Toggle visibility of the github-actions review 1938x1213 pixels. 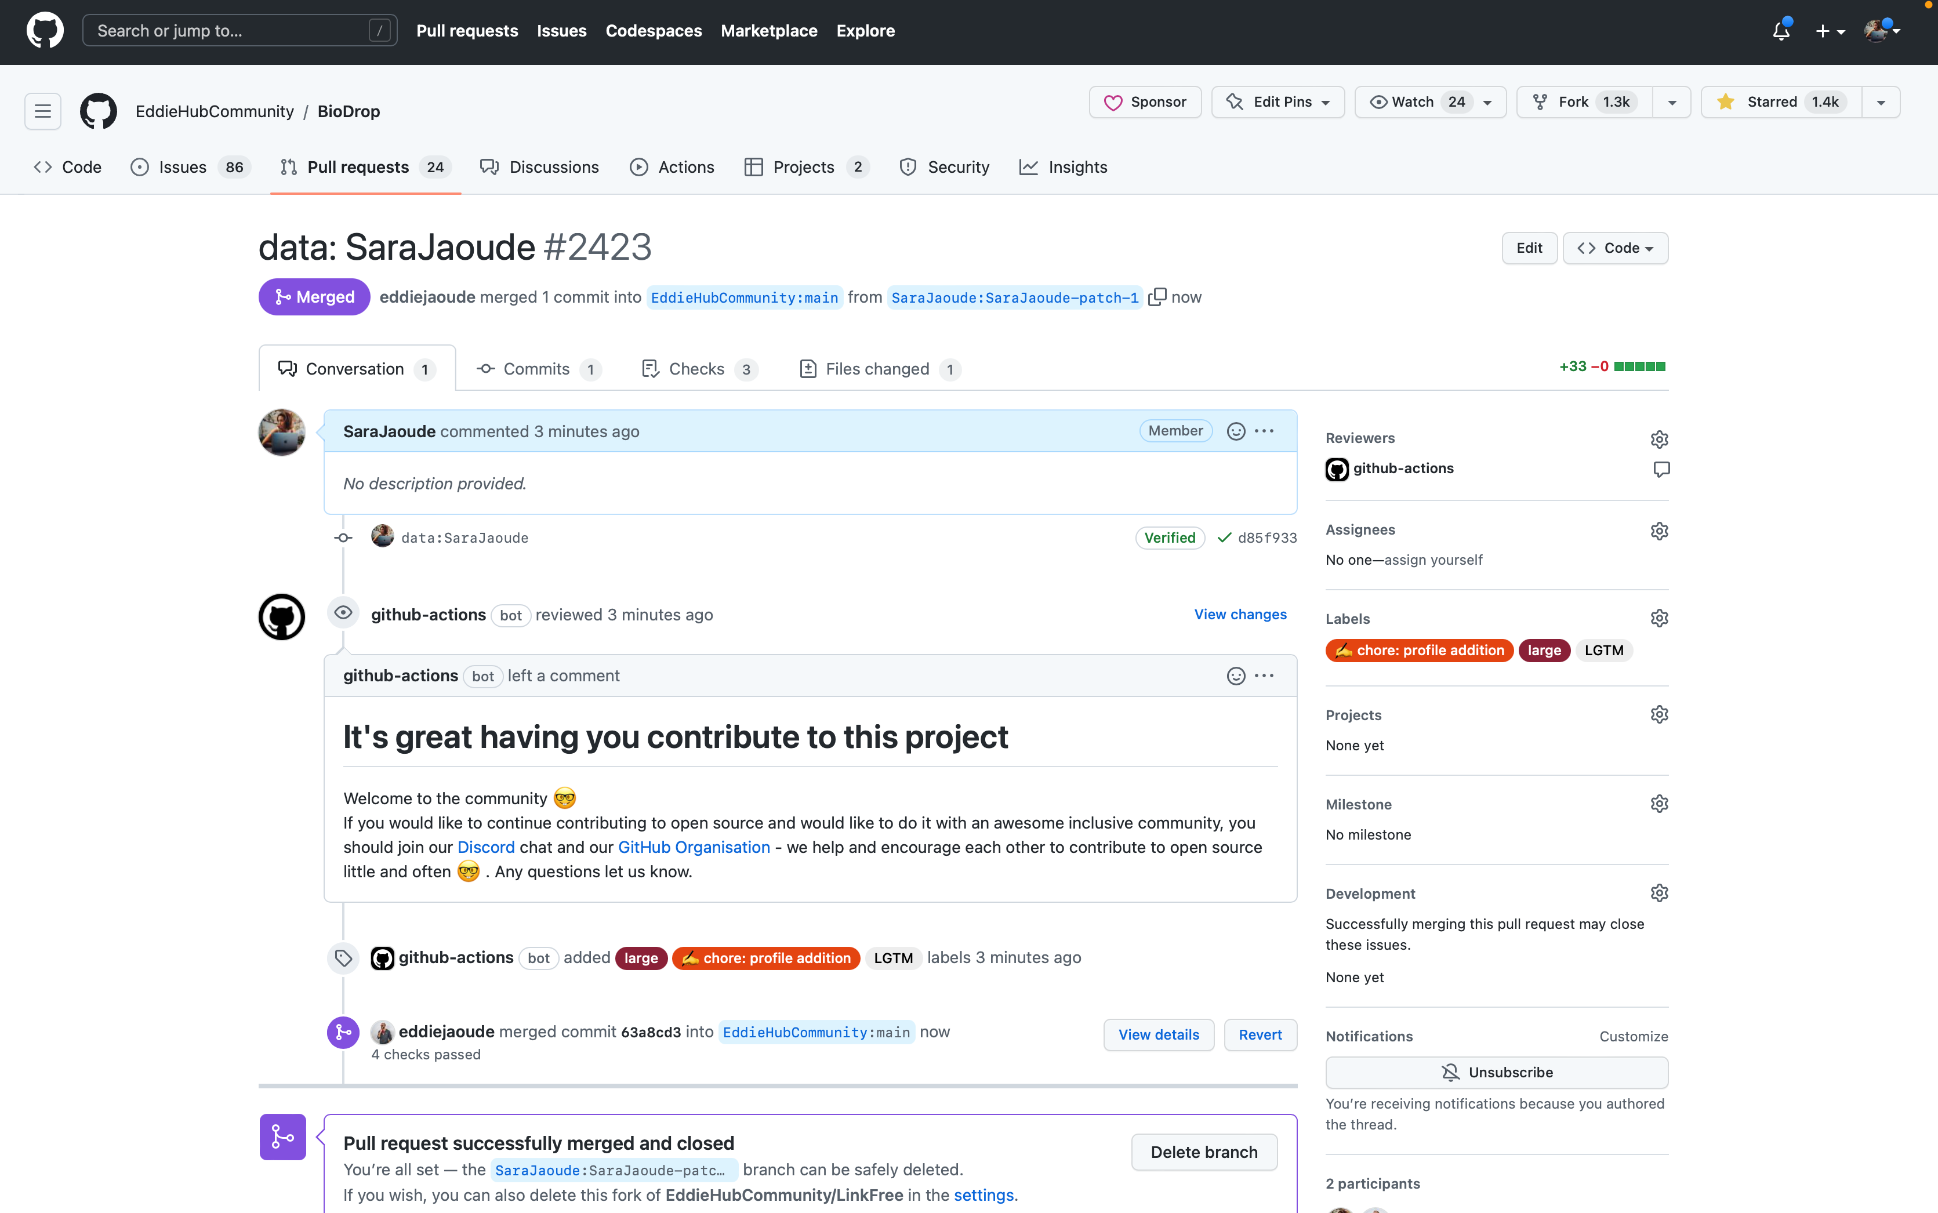343,613
